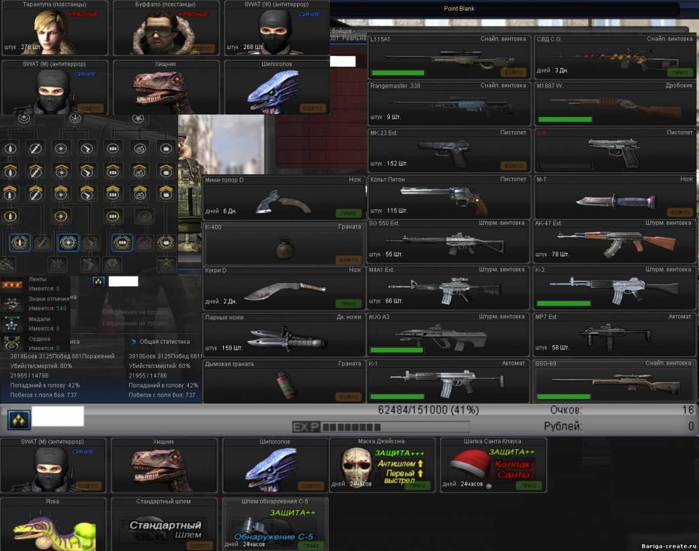Pick the M4A1 Ext. assault rifle
Viewport: 699px width, 551px height.
click(x=448, y=288)
